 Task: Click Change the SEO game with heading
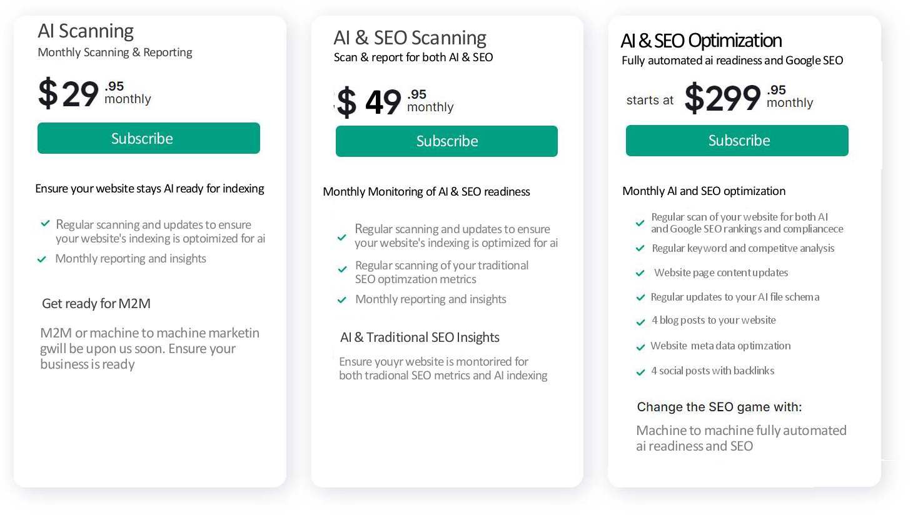[719, 407]
